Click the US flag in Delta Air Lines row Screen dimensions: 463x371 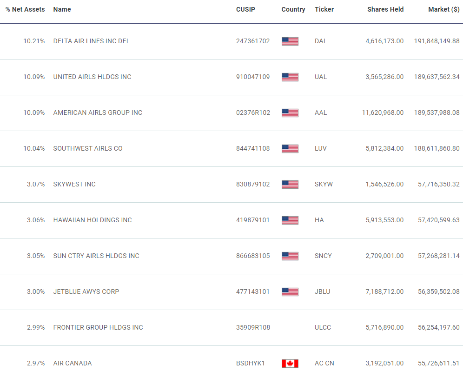290,41
